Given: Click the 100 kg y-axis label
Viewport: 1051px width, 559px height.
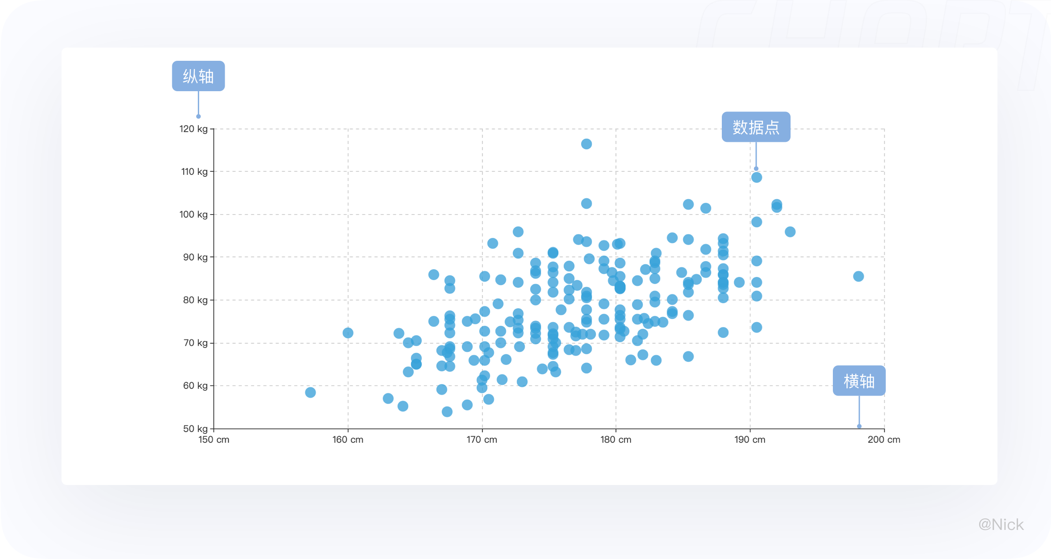Looking at the screenshot, I should click(x=193, y=215).
